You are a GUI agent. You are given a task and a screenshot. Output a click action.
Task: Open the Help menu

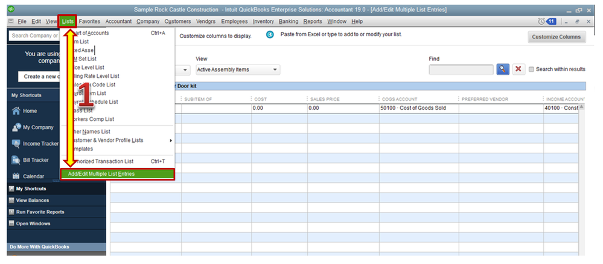click(357, 22)
